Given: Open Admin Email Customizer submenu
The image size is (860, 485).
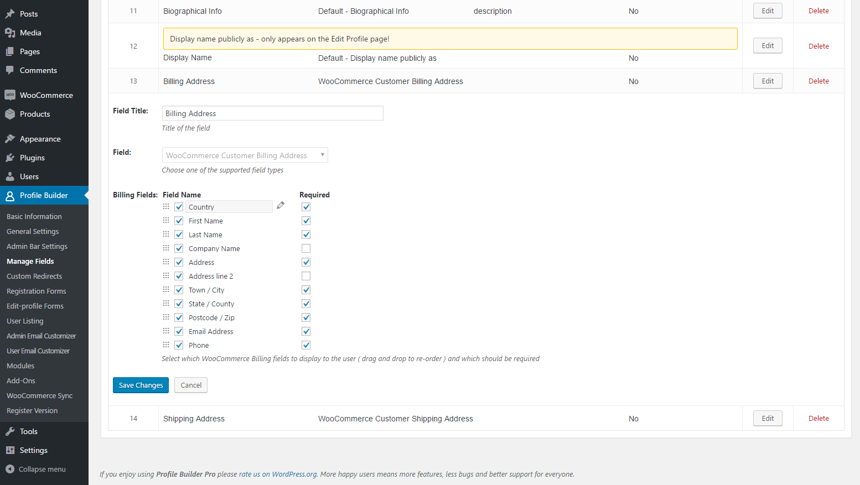Looking at the screenshot, I should click(42, 336).
